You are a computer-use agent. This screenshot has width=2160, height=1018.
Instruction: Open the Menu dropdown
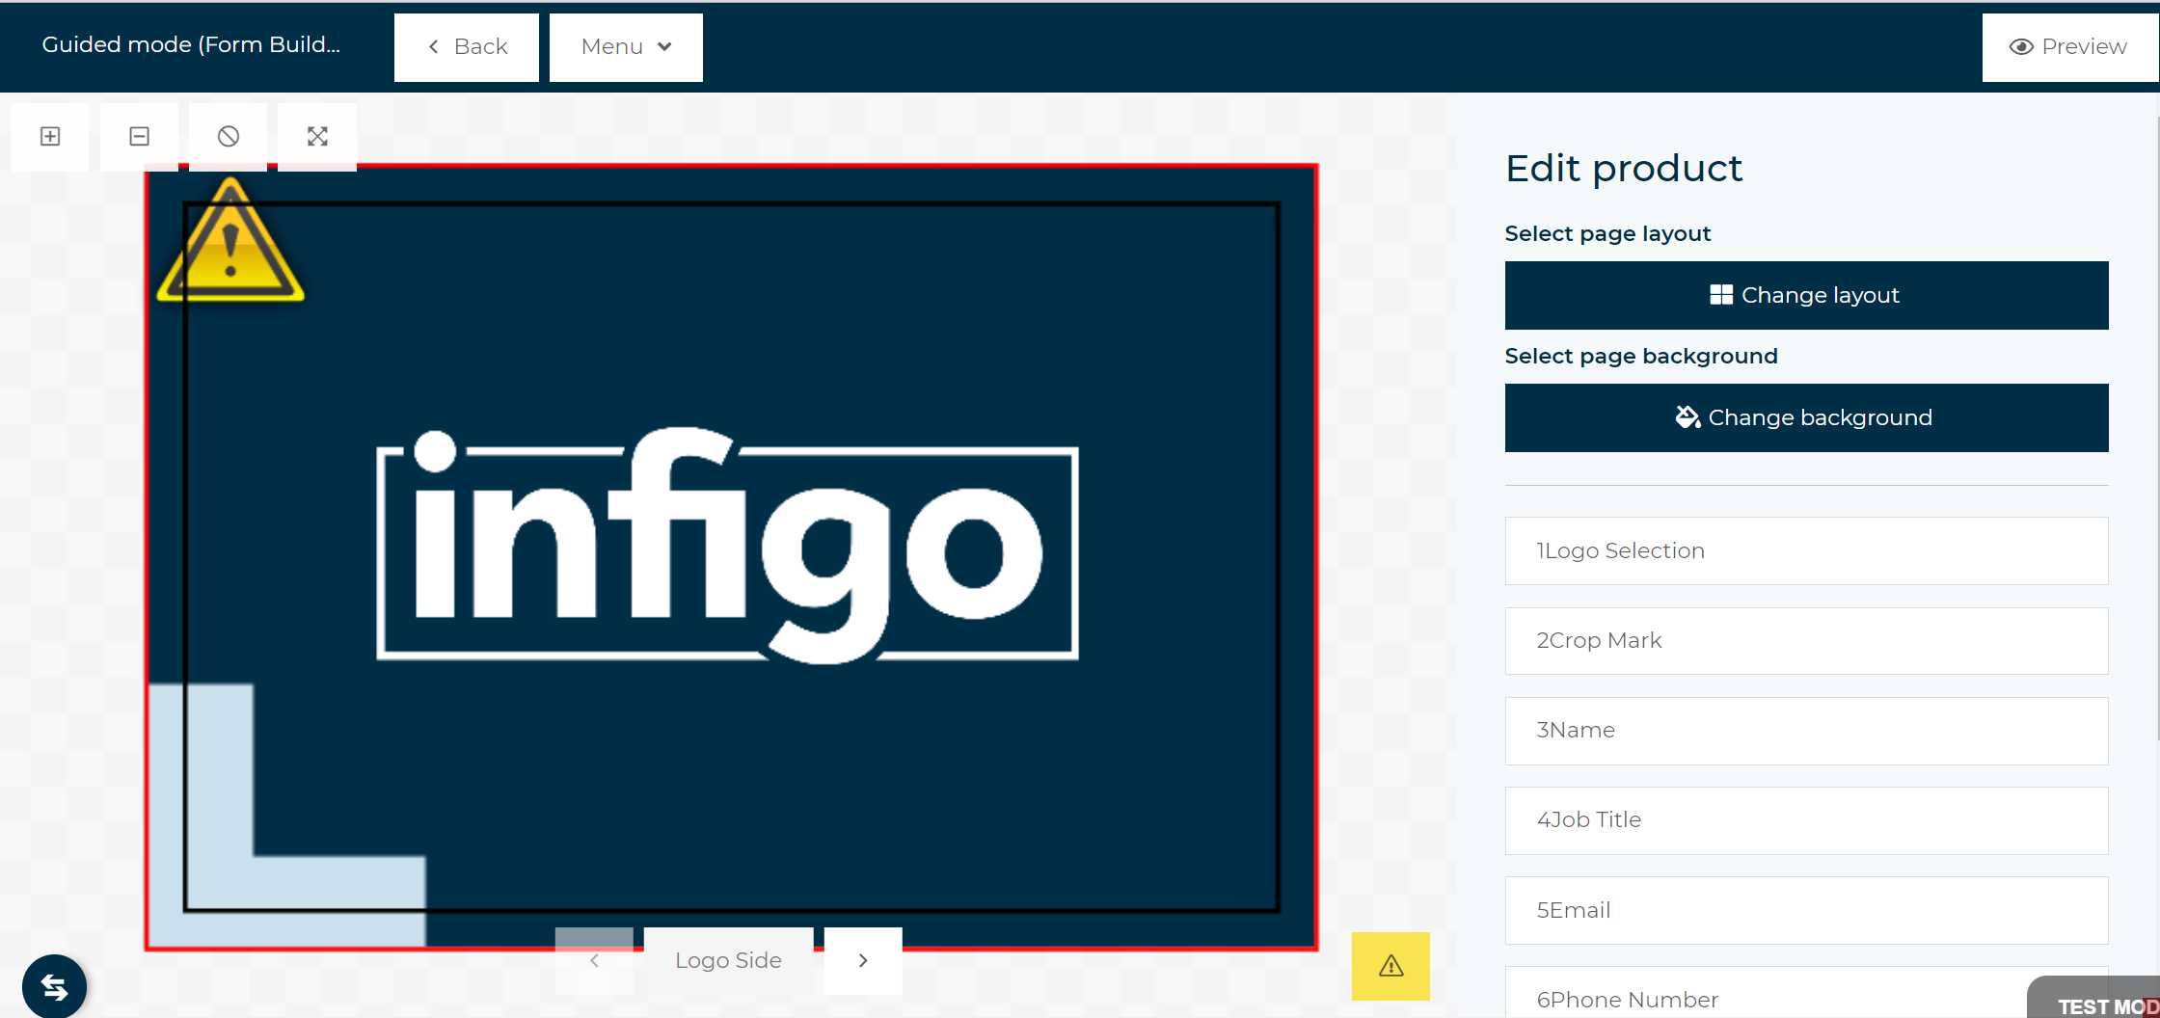point(626,47)
